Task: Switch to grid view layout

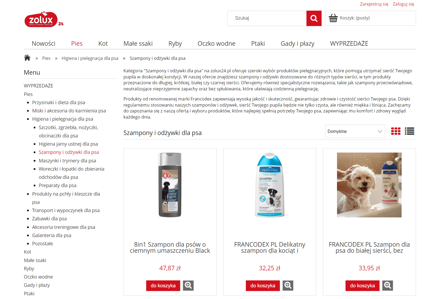Action: click(x=396, y=131)
